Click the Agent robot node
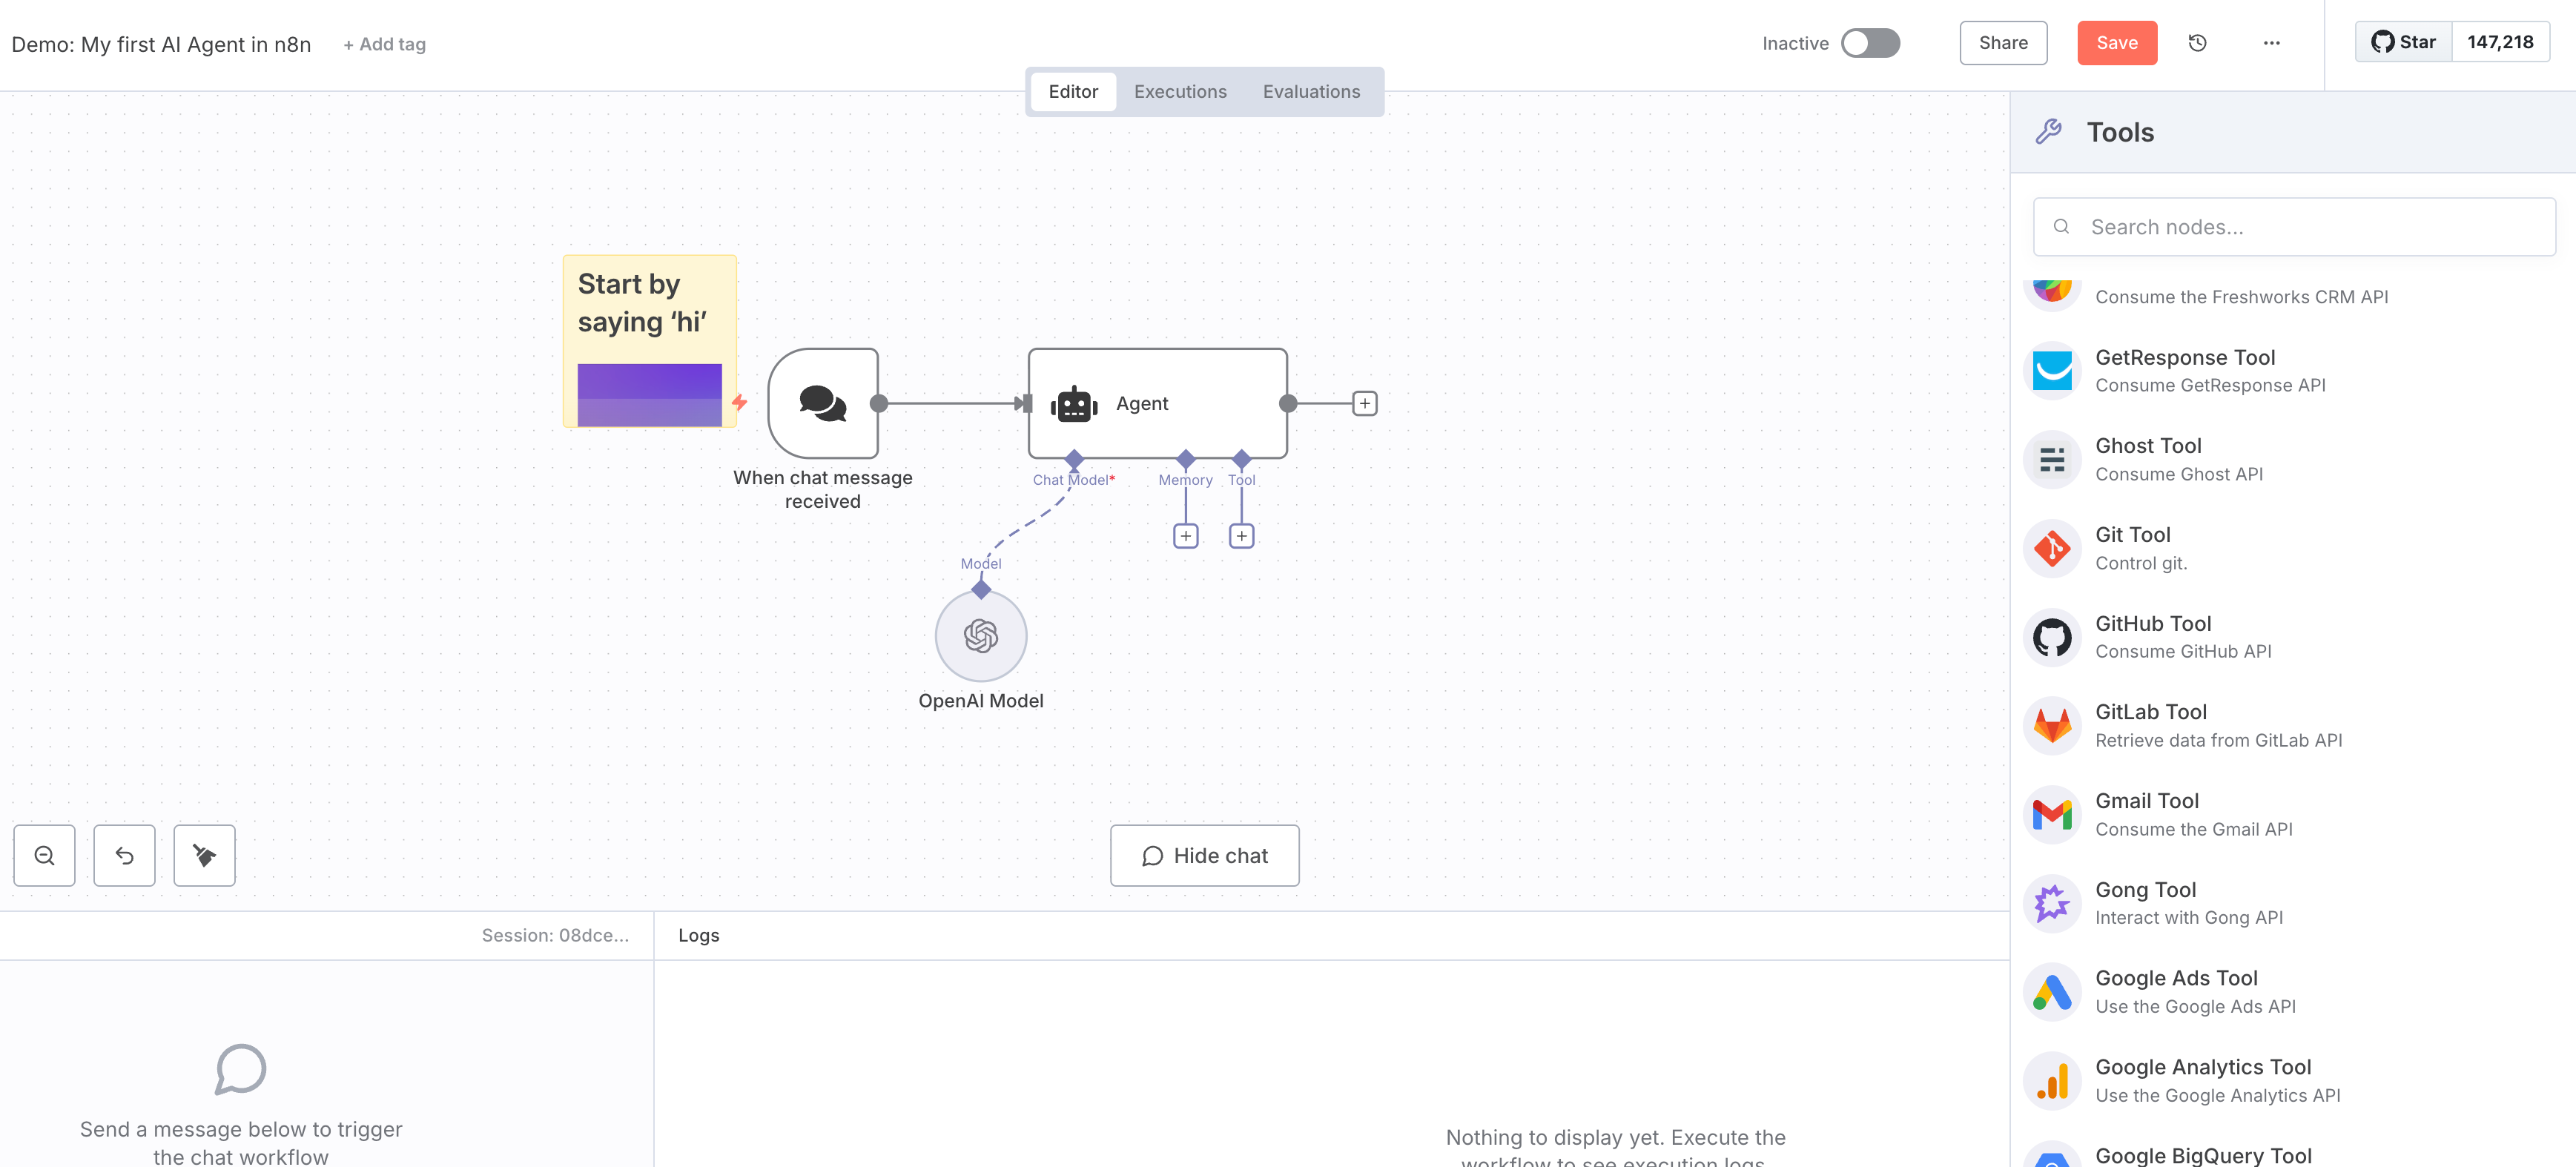Screen dimensions: 2576x1167 coord(1156,403)
